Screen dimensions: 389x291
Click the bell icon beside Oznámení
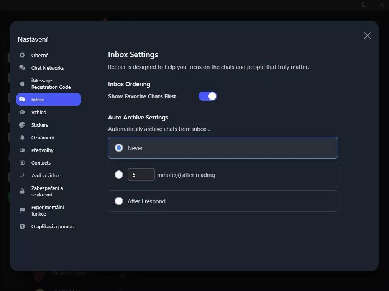(22, 137)
